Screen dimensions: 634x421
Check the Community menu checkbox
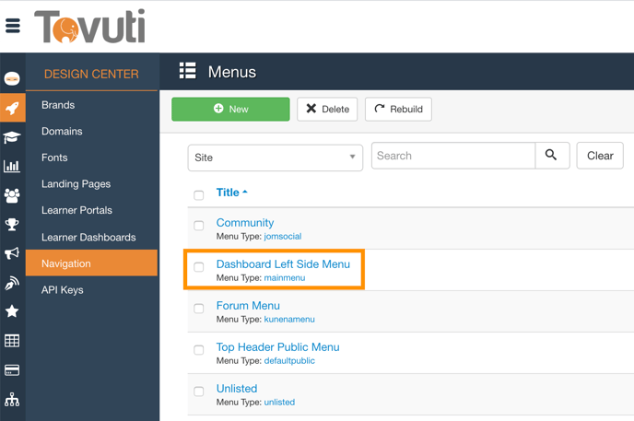pos(199,226)
